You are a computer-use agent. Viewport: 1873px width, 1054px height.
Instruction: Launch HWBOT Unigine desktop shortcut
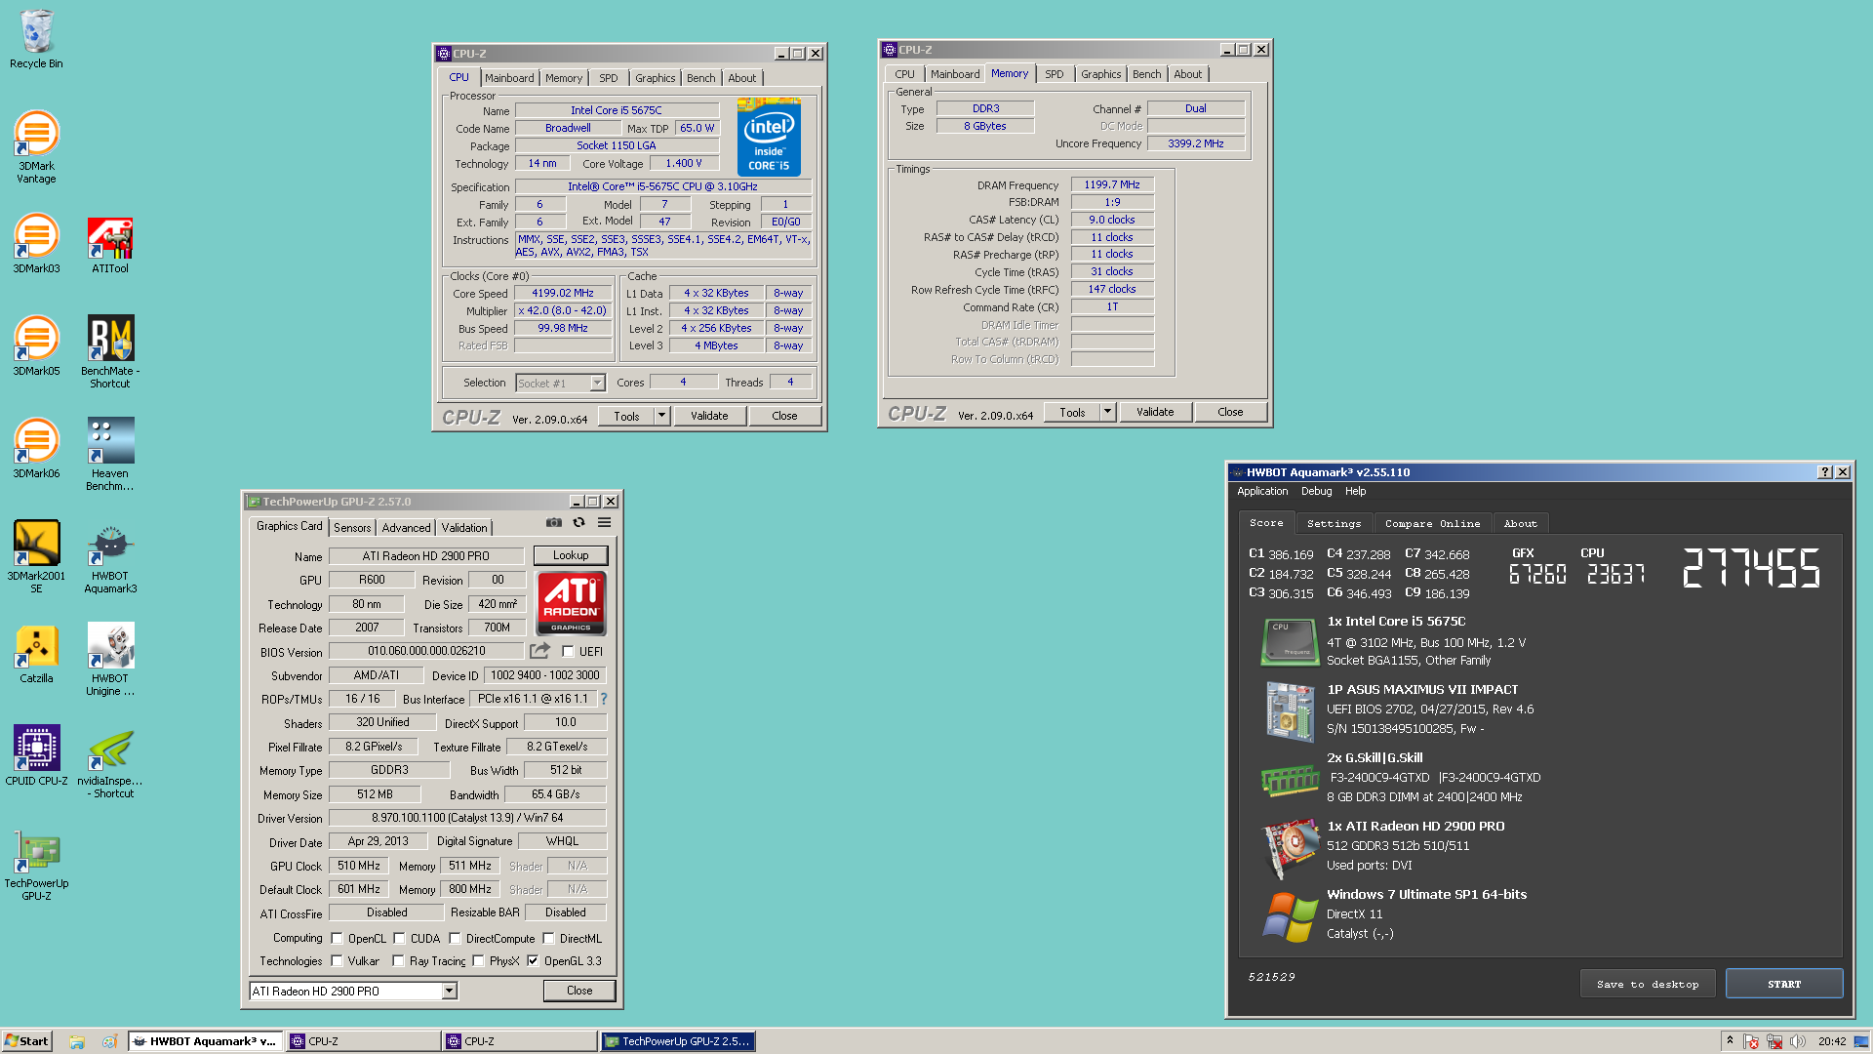point(110,659)
